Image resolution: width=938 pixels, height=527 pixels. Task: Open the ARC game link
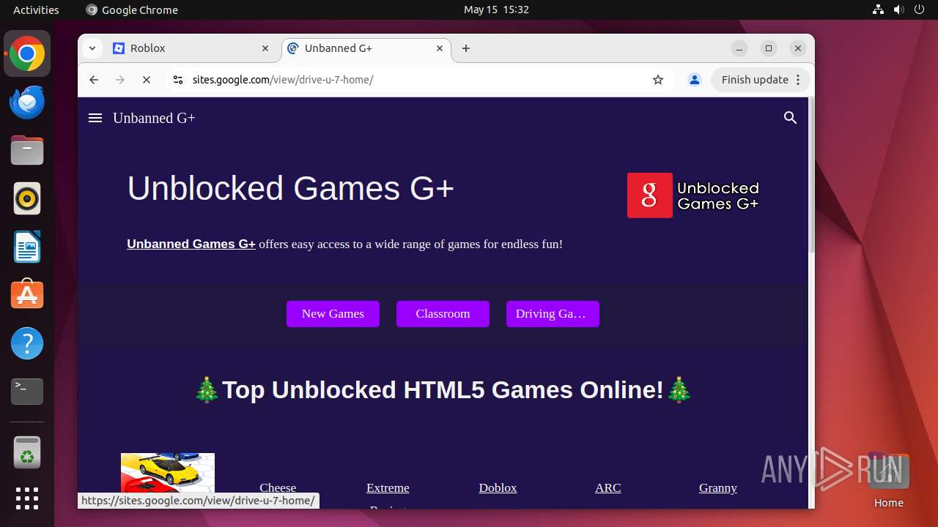coord(608,488)
